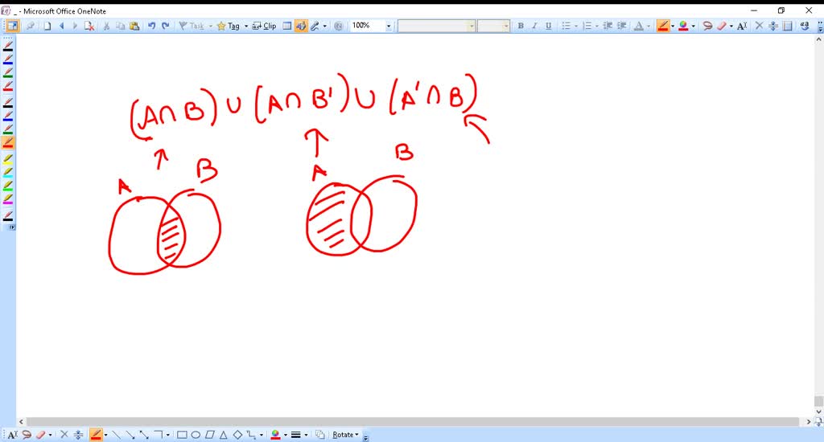Click Insert Extra Writing Space in top toolbar
The height and width of the screenshot is (442, 824).
[x=773, y=26]
